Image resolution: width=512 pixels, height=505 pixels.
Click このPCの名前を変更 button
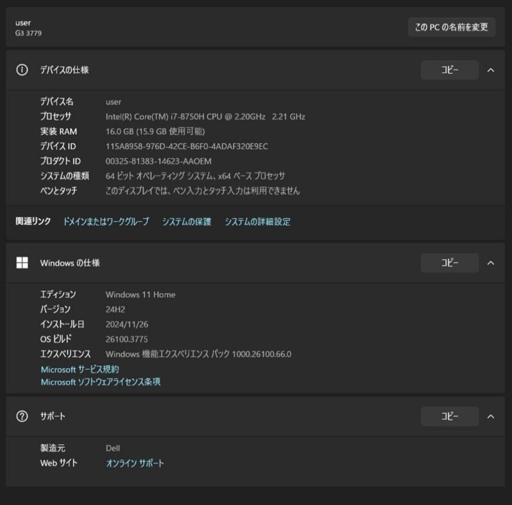click(451, 27)
